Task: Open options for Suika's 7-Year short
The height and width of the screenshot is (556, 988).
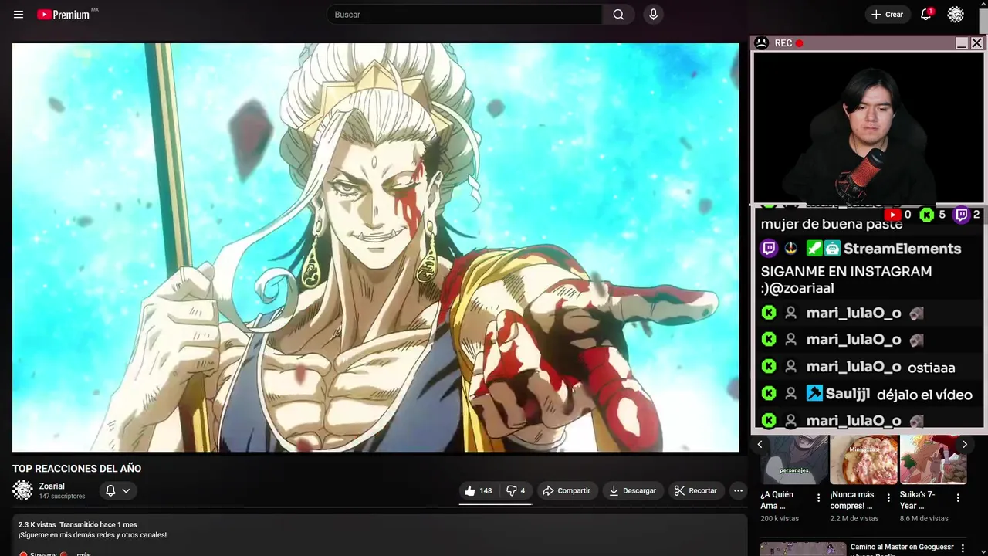Action: (x=958, y=498)
